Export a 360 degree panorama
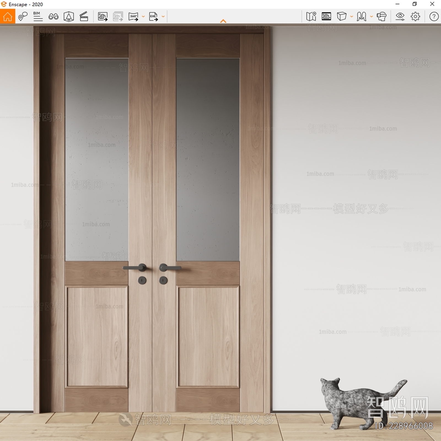Screen dimensions: 441x441 click(133, 17)
